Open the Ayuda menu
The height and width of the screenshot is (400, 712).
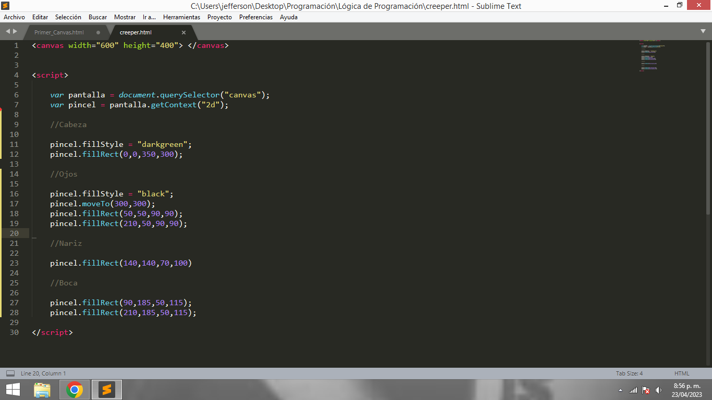pos(289,17)
